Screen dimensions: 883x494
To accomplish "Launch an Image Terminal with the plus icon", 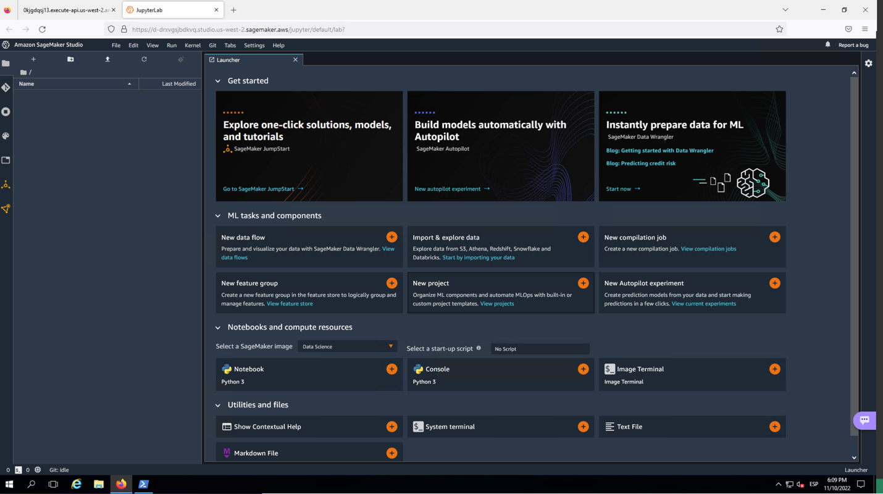I will click(x=774, y=369).
